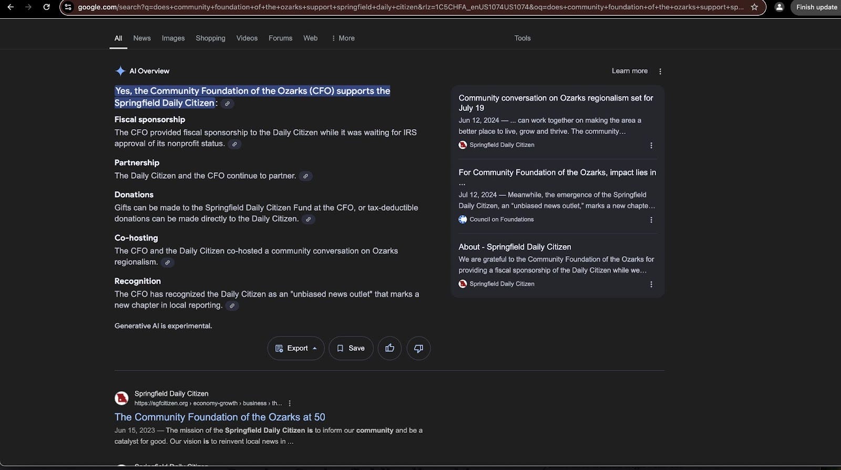This screenshot has width=841, height=470.
Task: Open options menu for About Springfield Daily Citizen card
Action: tap(651, 284)
